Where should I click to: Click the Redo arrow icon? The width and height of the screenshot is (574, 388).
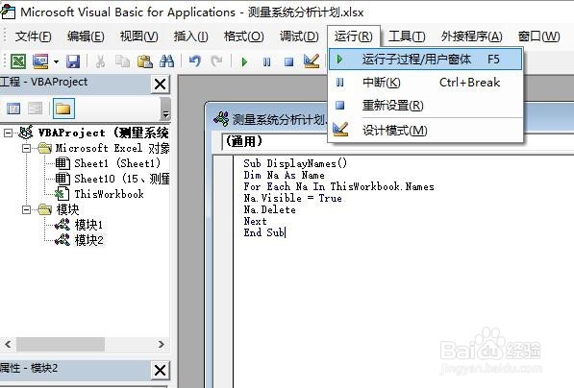pyautogui.click(x=216, y=61)
